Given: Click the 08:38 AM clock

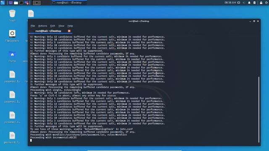Looking at the screenshot, I should pyautogui.click(x=230, y=3).
